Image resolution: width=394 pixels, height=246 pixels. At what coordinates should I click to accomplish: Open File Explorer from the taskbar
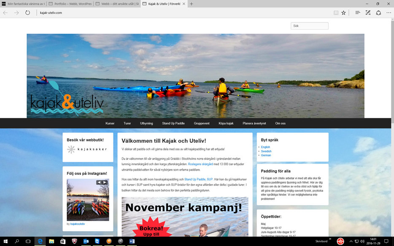tap(51, 241)
